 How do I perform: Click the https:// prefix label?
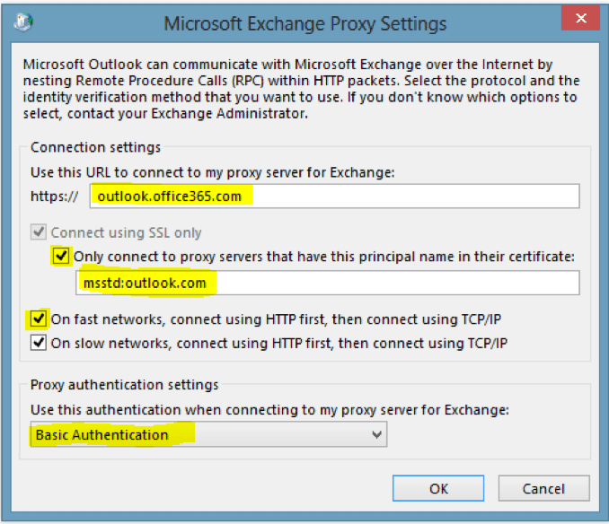55,196
